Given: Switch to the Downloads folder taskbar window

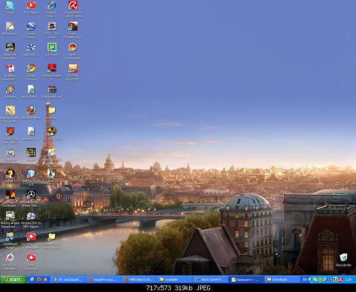Looking at the screenshot, I should pyautogui.click(x=282, y=280).
